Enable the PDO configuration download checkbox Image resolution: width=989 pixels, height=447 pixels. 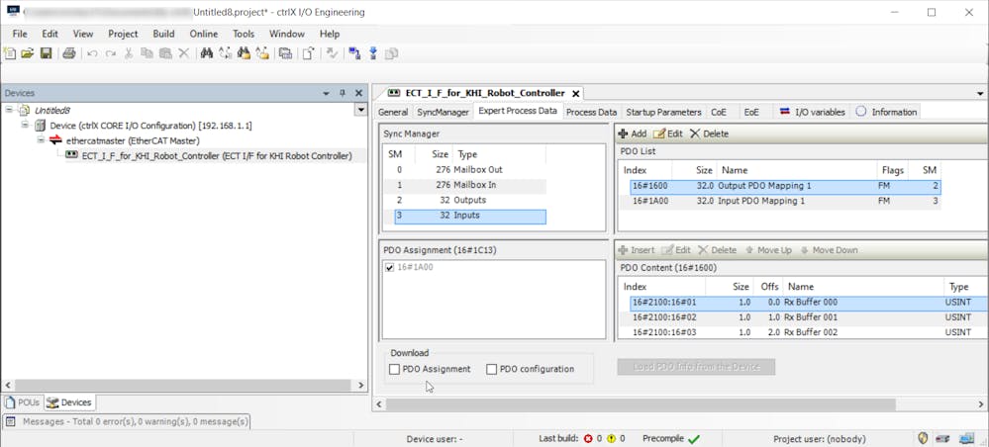pyautogui.click(x=492, y=370)
